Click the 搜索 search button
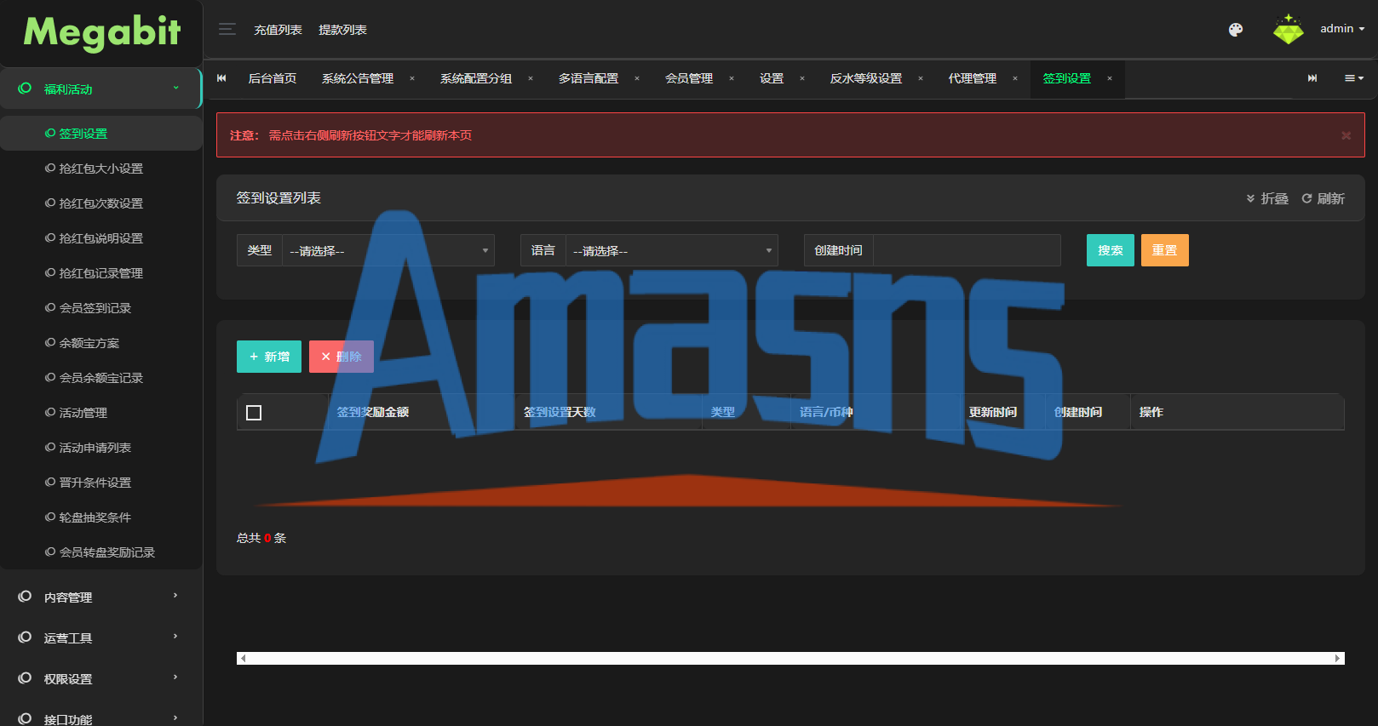Screen dimensions: 1378x726 1111,250
